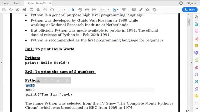Click the code line b=20
This screenshot has height=112, width=200.
click(30, 90)
